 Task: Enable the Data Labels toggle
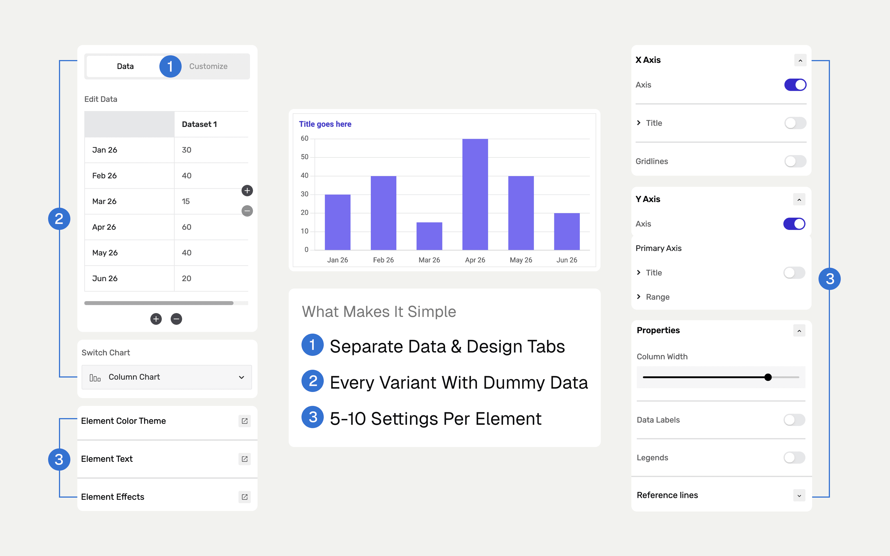[x=794, y=420]
